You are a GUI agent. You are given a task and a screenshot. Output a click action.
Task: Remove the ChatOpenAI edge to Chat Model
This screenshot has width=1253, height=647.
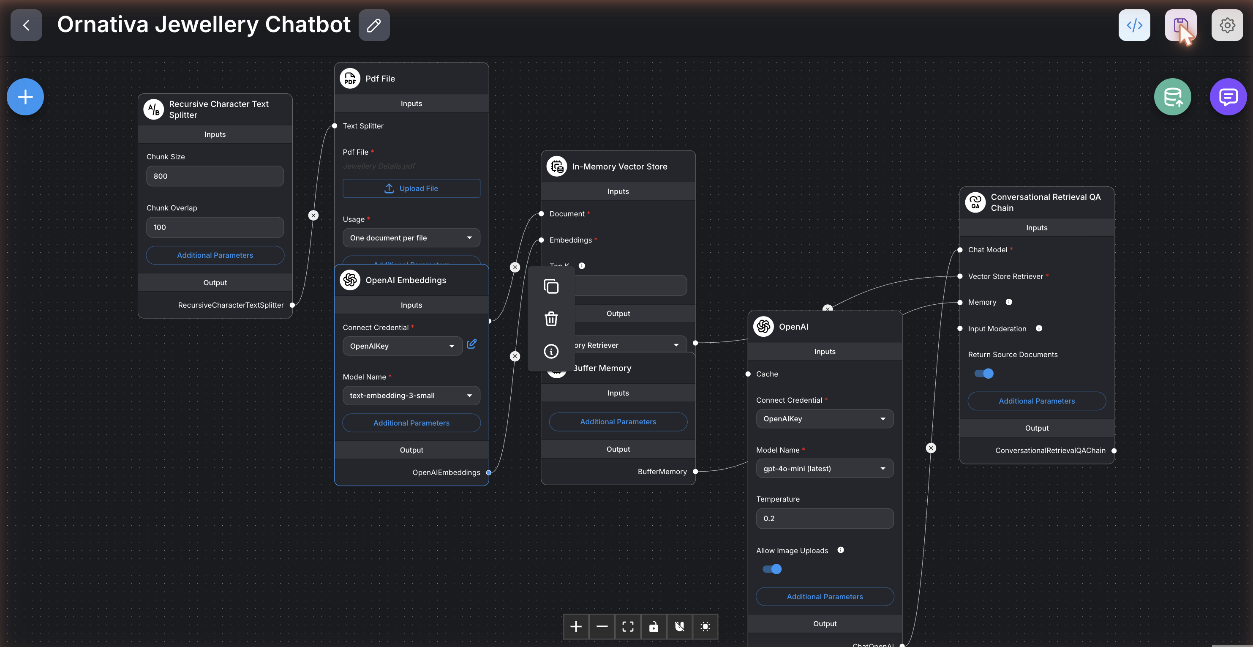pos(931,448)
